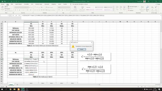Image resolution: width=162 pixels, height=91 pixels.
Task: Click the Excel icon in the taskbar
Action: pyautogui.click(x=23, y=89)
